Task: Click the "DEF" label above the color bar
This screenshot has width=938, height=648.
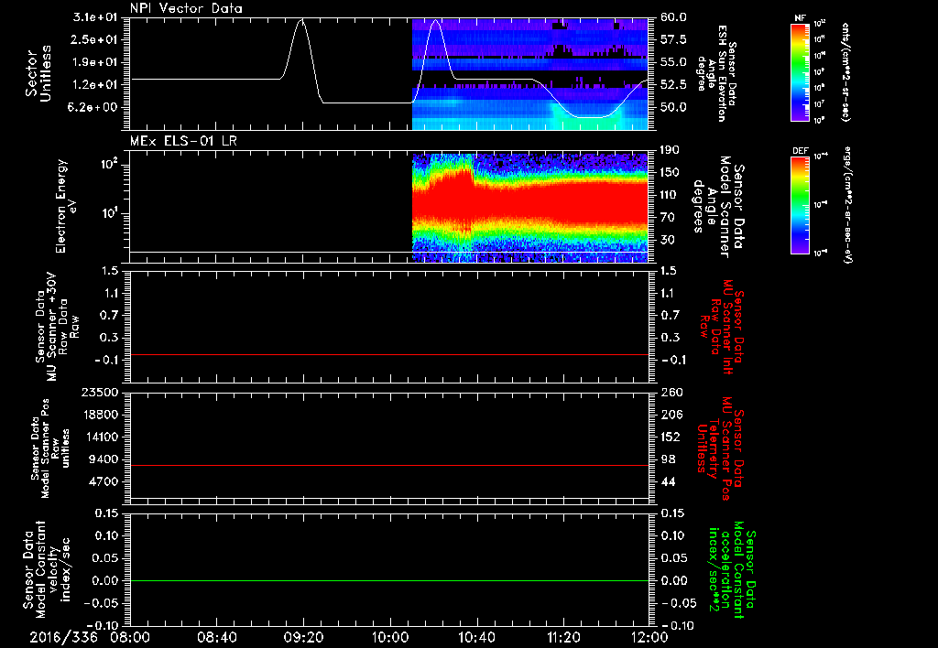Action: 801,151
